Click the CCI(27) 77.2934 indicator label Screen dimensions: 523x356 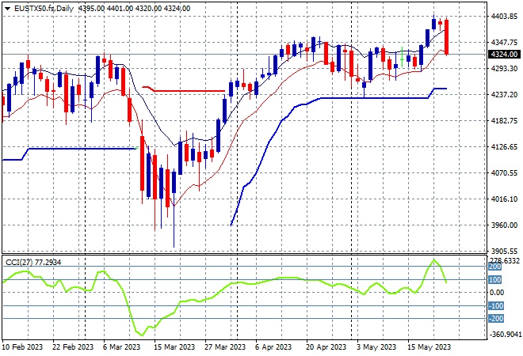(x=33, y=263)
